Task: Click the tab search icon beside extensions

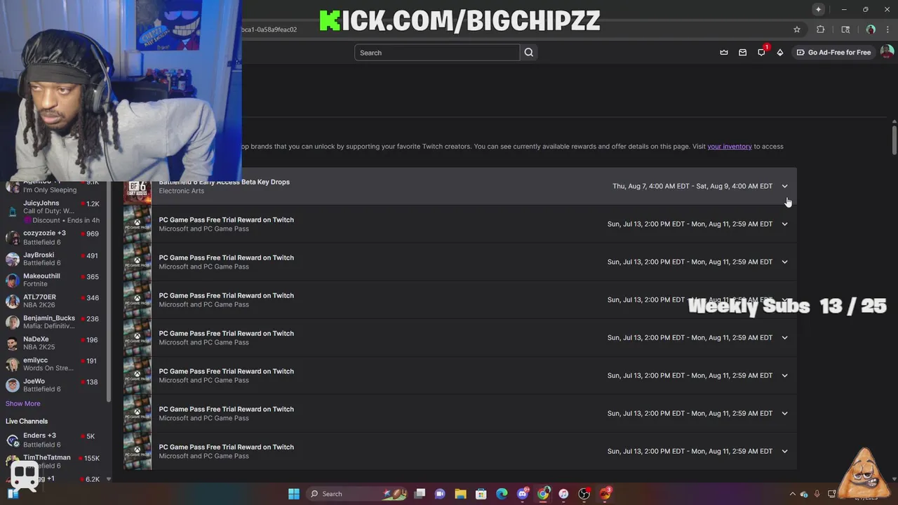Action: tap(845, 29)
